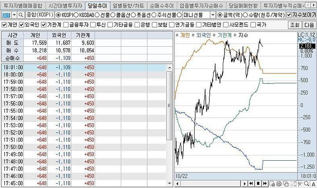
Task: Click the 외국인 column header
Action: pyautogui.click(x=59, y=35)
